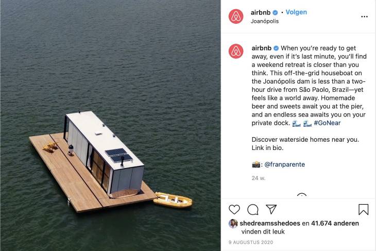Open the #GoNear hashtag
This screenshot has width=376, height=251.
(327, 123)
